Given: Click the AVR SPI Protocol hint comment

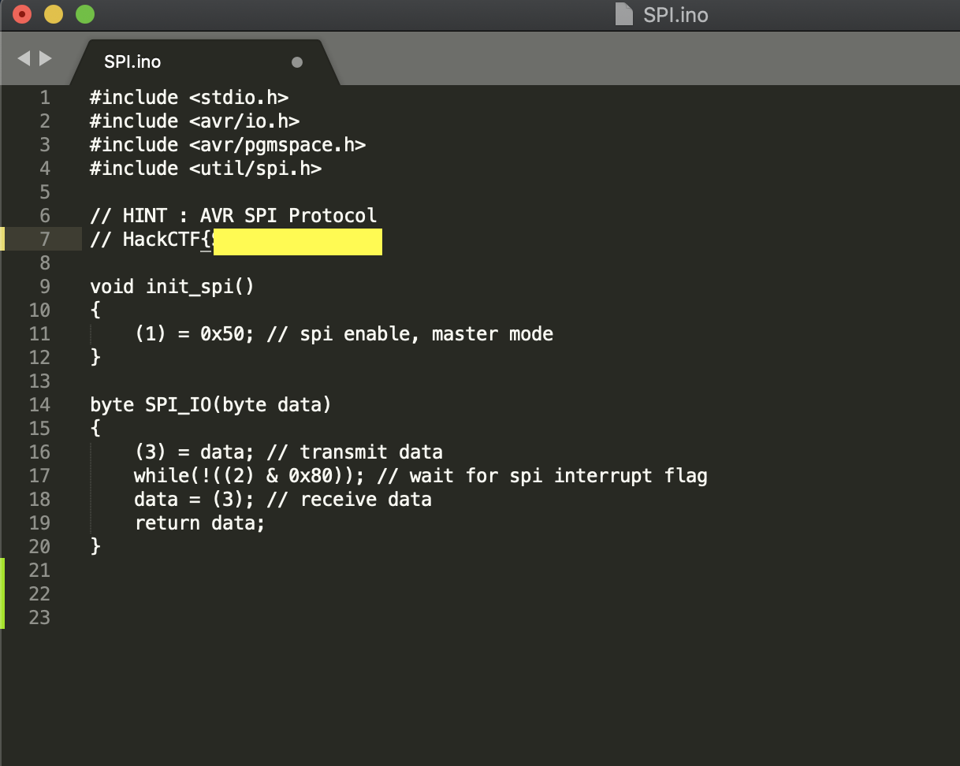Looking at the screenshot, I should point(233,215).
